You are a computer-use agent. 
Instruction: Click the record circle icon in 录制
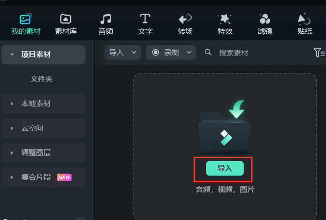[x=155, y=52]
